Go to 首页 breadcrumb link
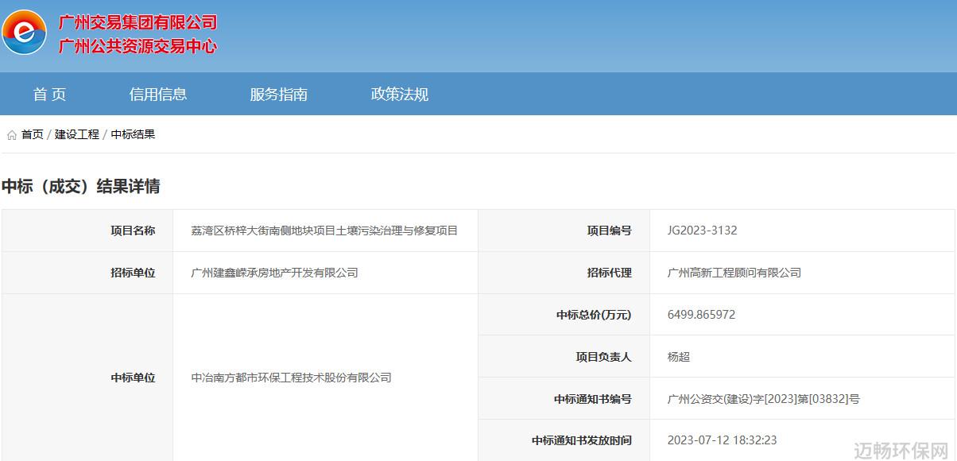The width and height of the screenshot is (957, 461). pyautogui.click(x=33, y=134)
